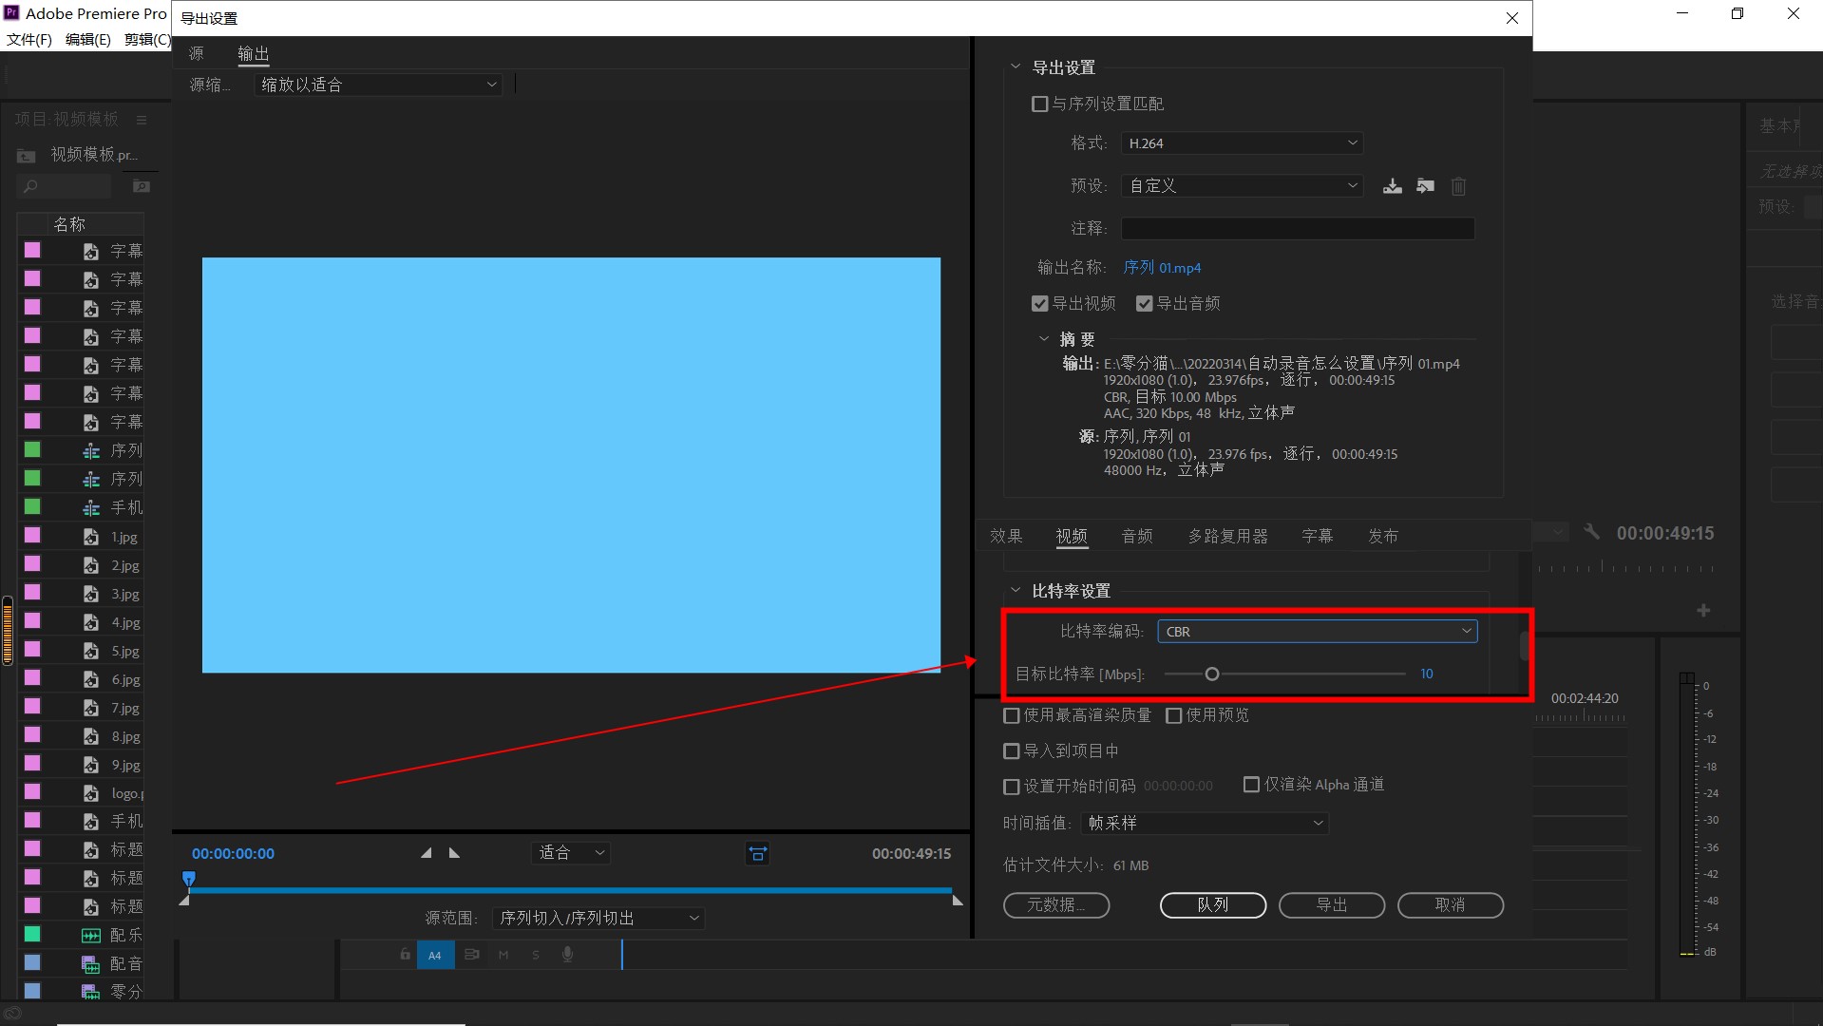Enable the 使用最高渲染质量 checkbox
The image size is (1823, 1026).
click(x=1012, y=715)
